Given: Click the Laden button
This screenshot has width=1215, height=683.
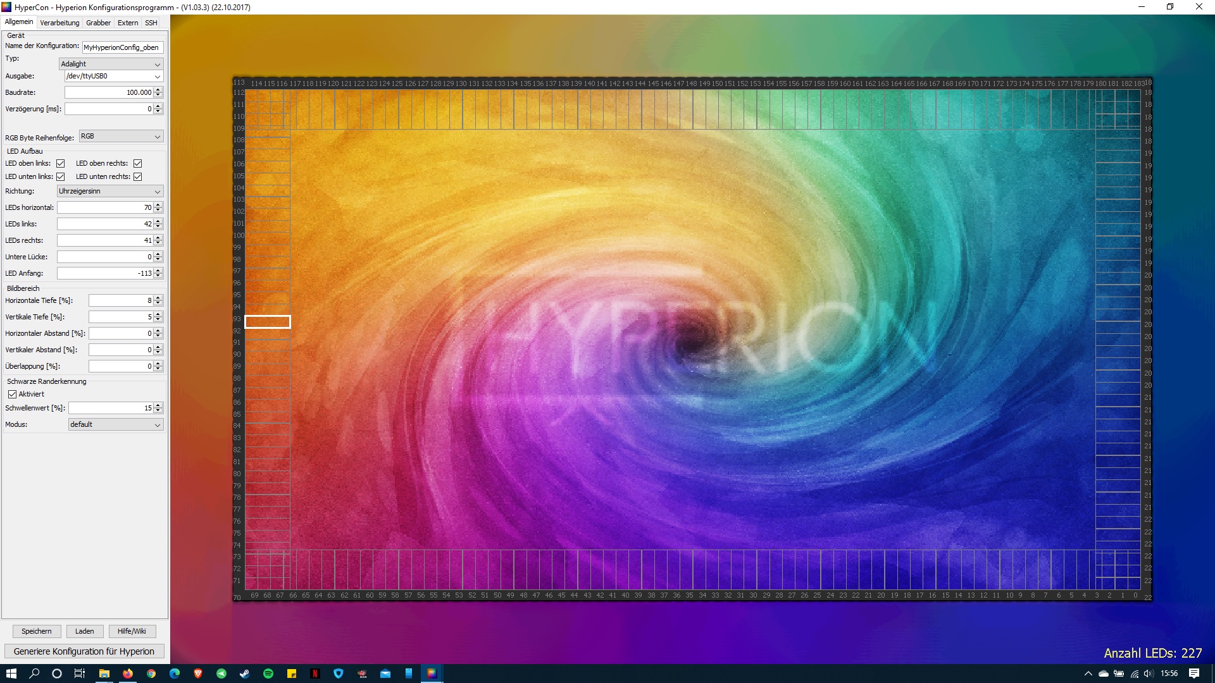Looking at the screenshot, I should (x=84, y=631).
